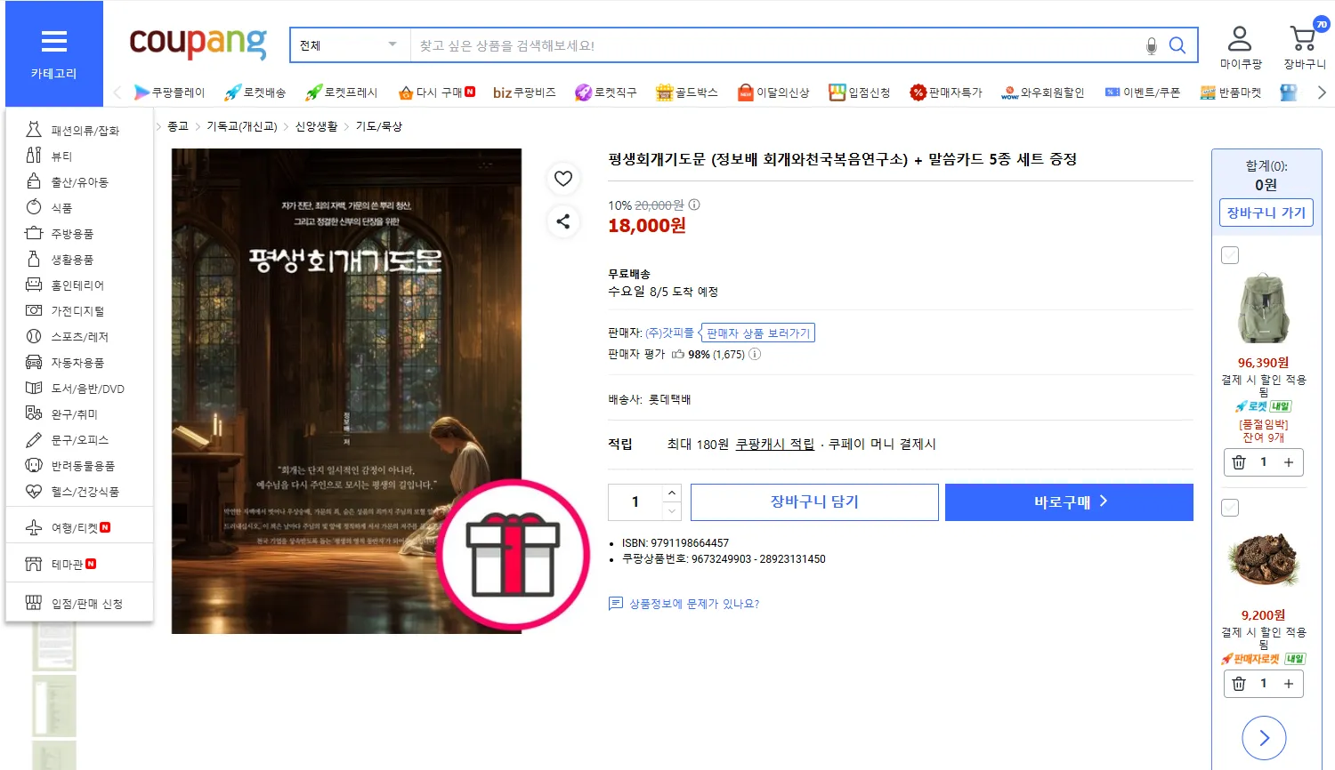Delete backpack item with trash icon
Viewport: 1335px width, 770px height.
coord(1239,462)
